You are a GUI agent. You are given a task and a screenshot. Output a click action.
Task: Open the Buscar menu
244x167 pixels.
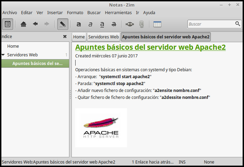click(x=94, y=13)
